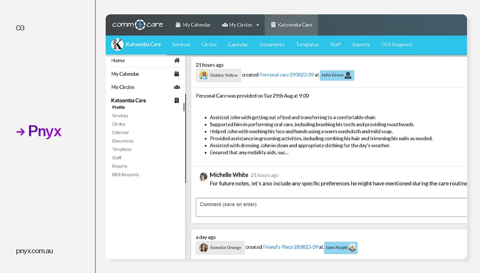Viewport: 480px width, 273px height.
Task: Click Jean Purple's avatar picture
Action: pos(352,248)
